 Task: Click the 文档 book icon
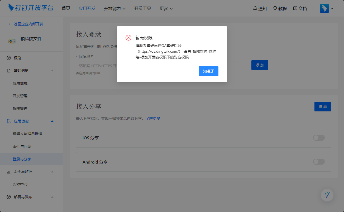click(x=295, y=8)
